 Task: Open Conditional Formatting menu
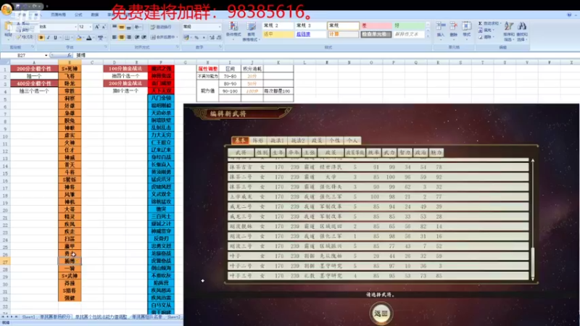[233, 31]
